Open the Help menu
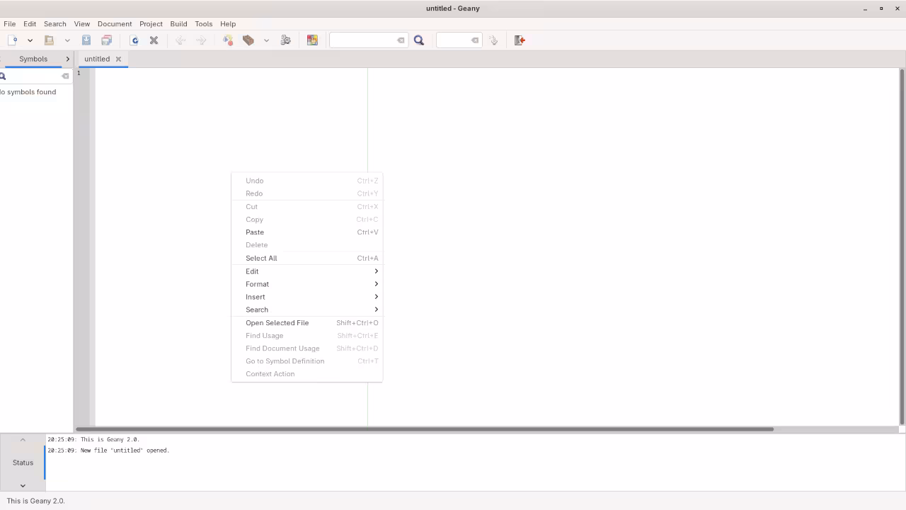 point(228,23)
